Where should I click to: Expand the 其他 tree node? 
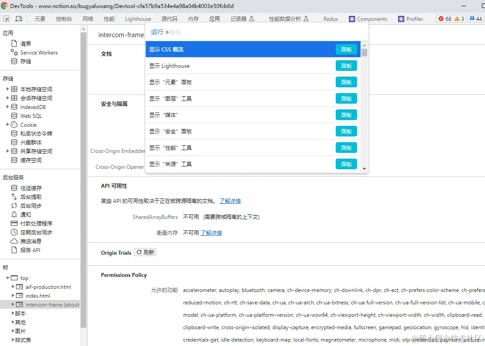pyautogui.click(x=13, y=322)
